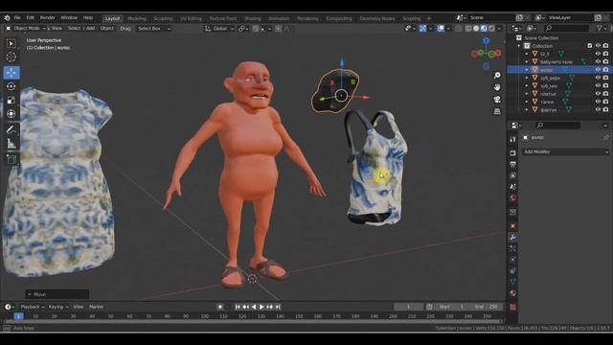Open the Object Data green triangle tab
This screenshot has width=613, height=345.
(x=513, y=282)
